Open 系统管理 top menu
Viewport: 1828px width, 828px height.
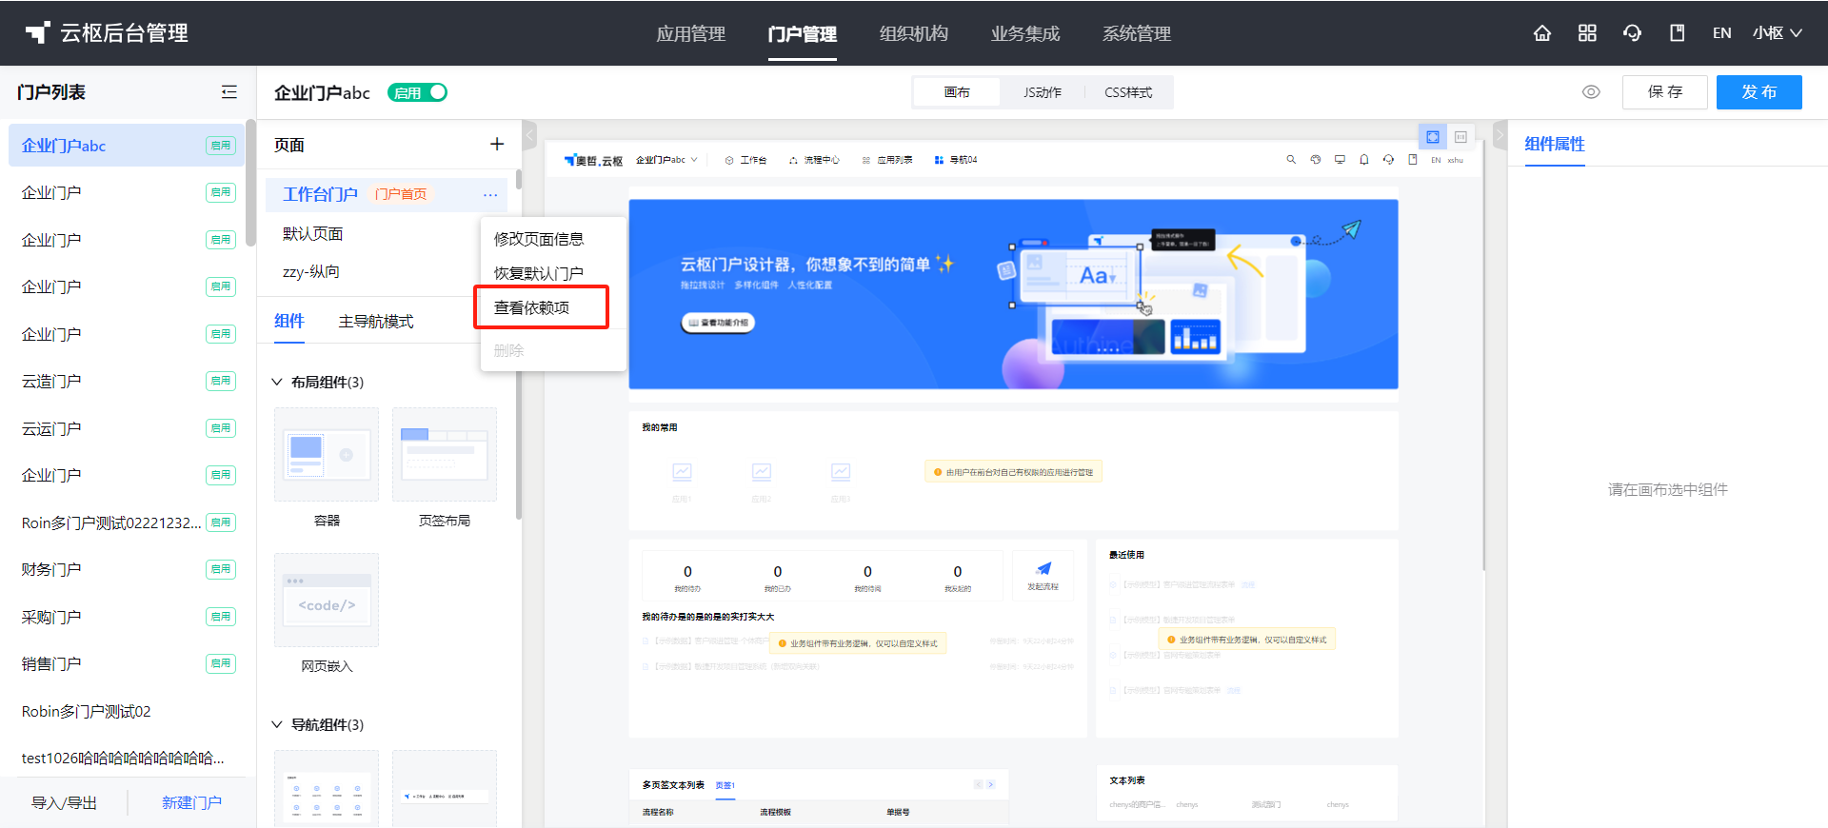coord(1137,33)
